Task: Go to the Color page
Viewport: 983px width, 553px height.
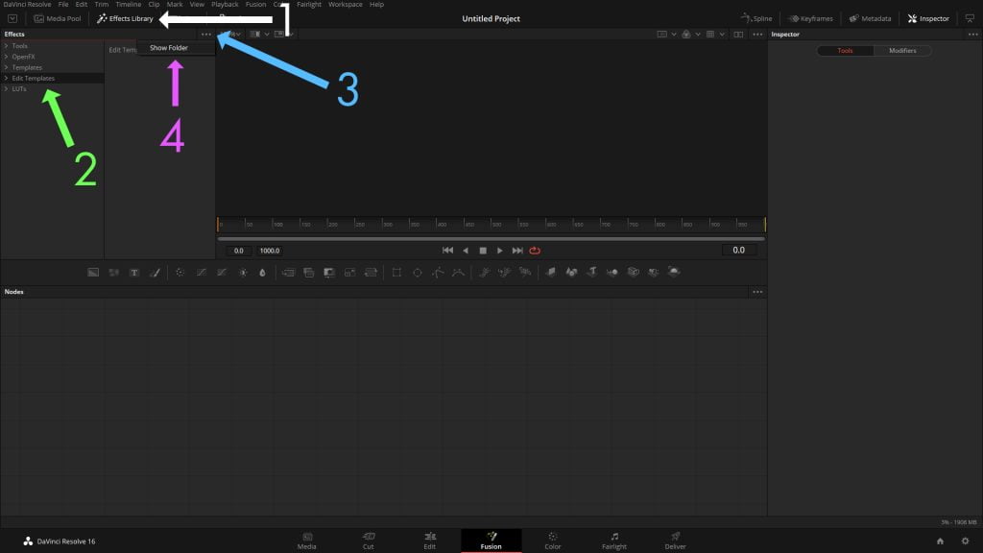Action: [552, 541]
